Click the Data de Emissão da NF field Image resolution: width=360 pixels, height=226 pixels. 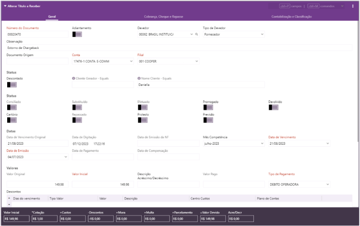[168, 144]
